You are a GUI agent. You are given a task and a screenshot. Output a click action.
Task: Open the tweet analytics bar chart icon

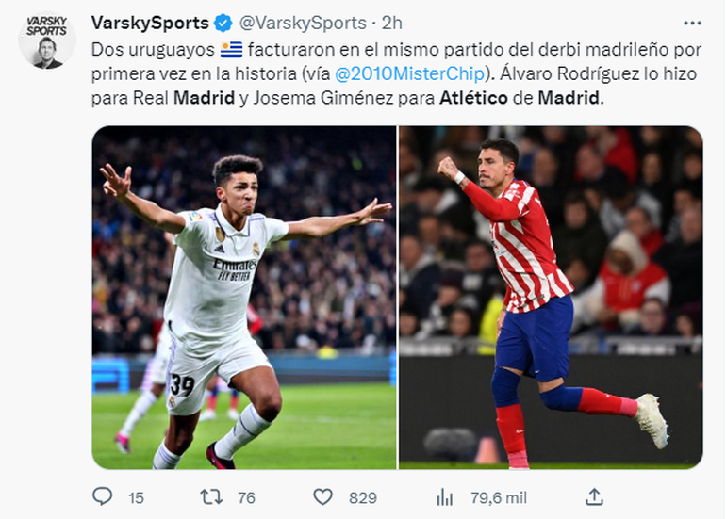point(444,497)
